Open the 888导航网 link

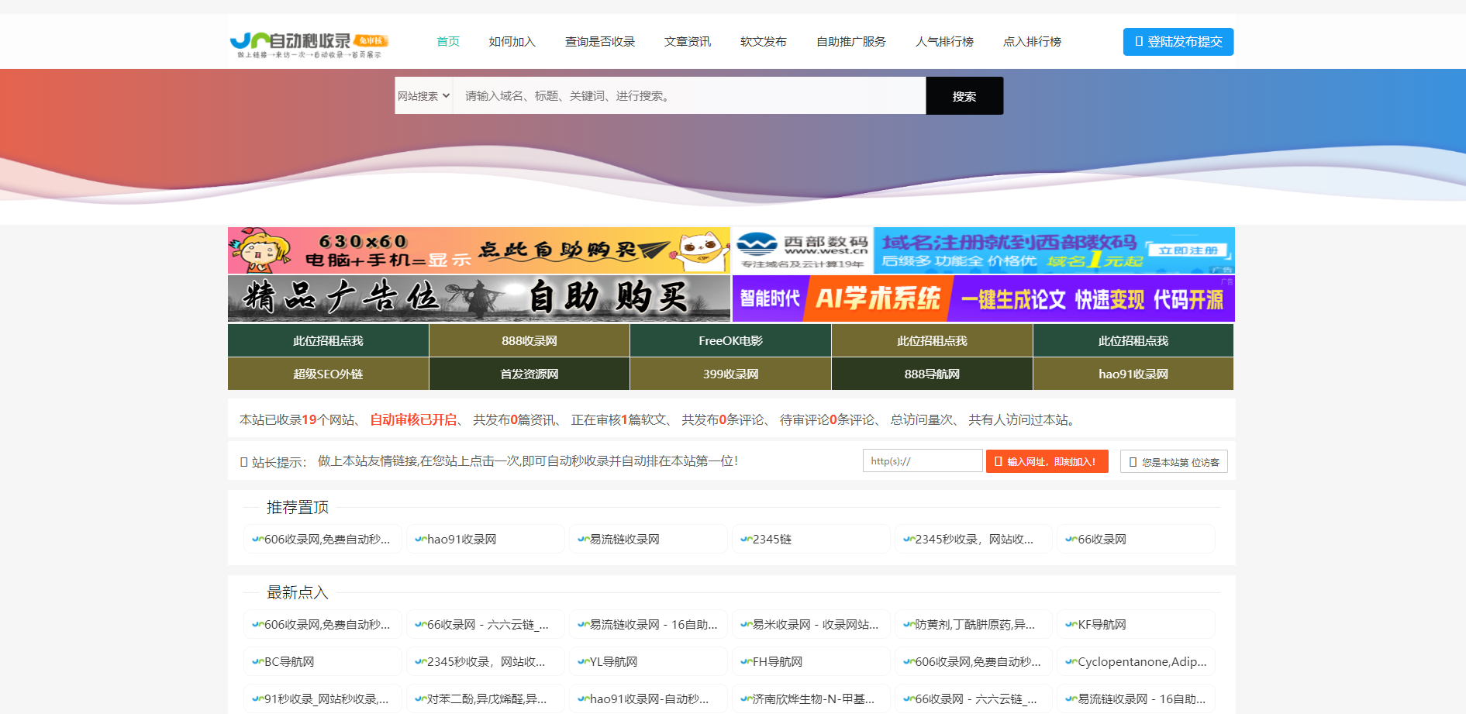931,373
